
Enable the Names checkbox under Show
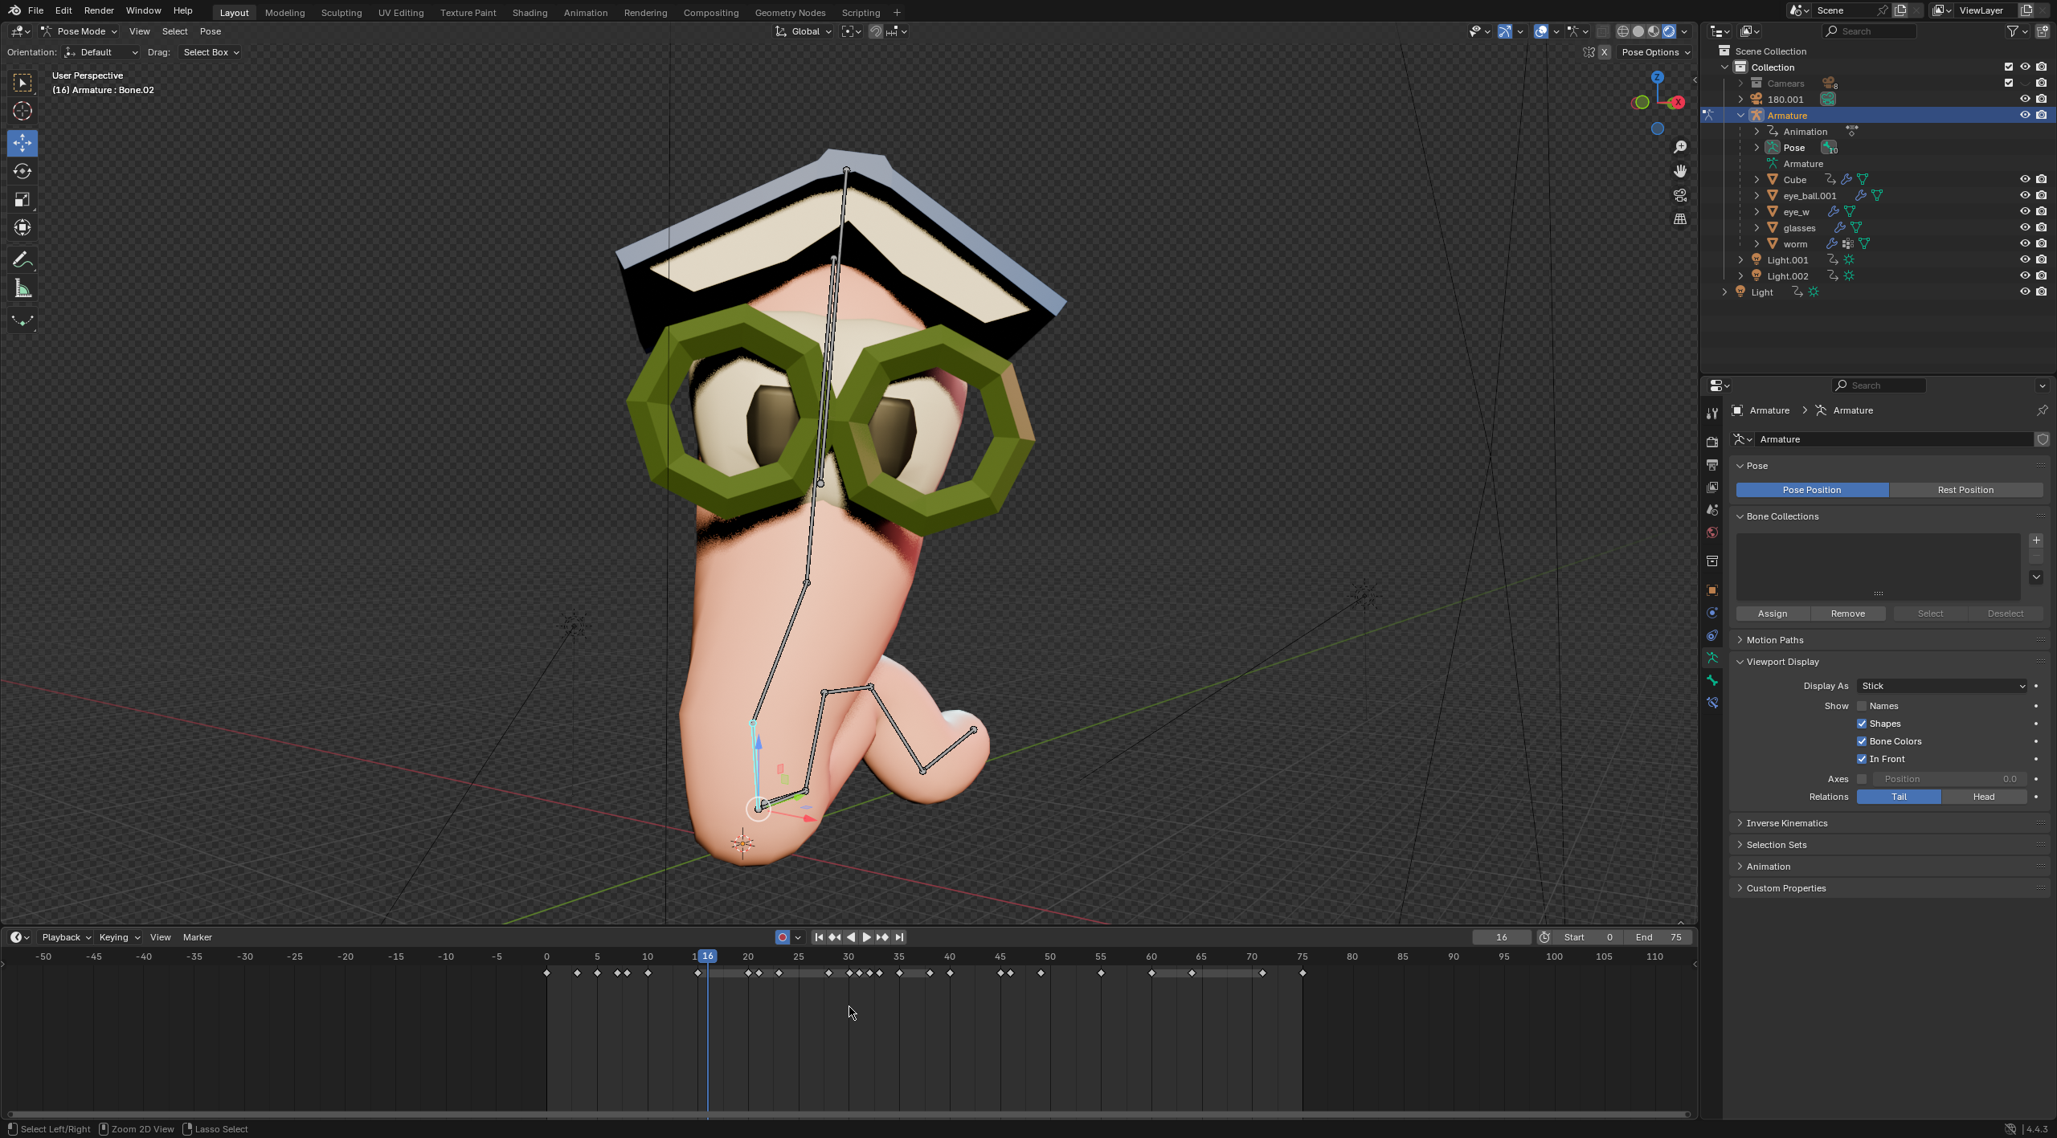pyautogui.click(x=1862, y=706)
